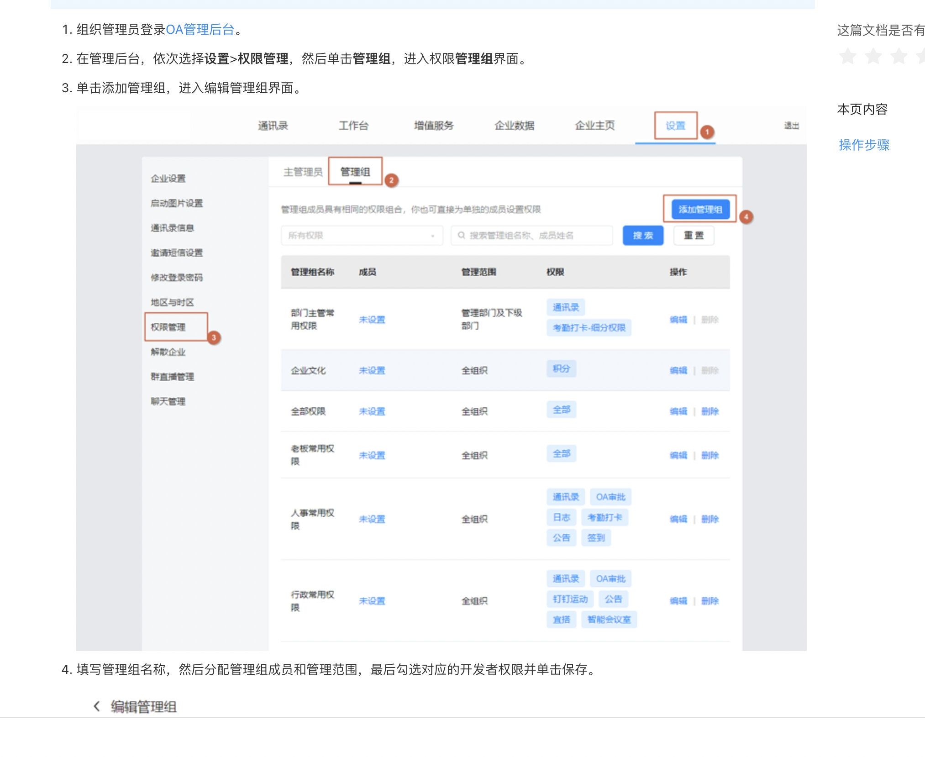Image resolution: width=925 pixels, height=757 pixels.
Task: Click 编辑 in the 人事常用权限 row
Action: coord(678,519)
